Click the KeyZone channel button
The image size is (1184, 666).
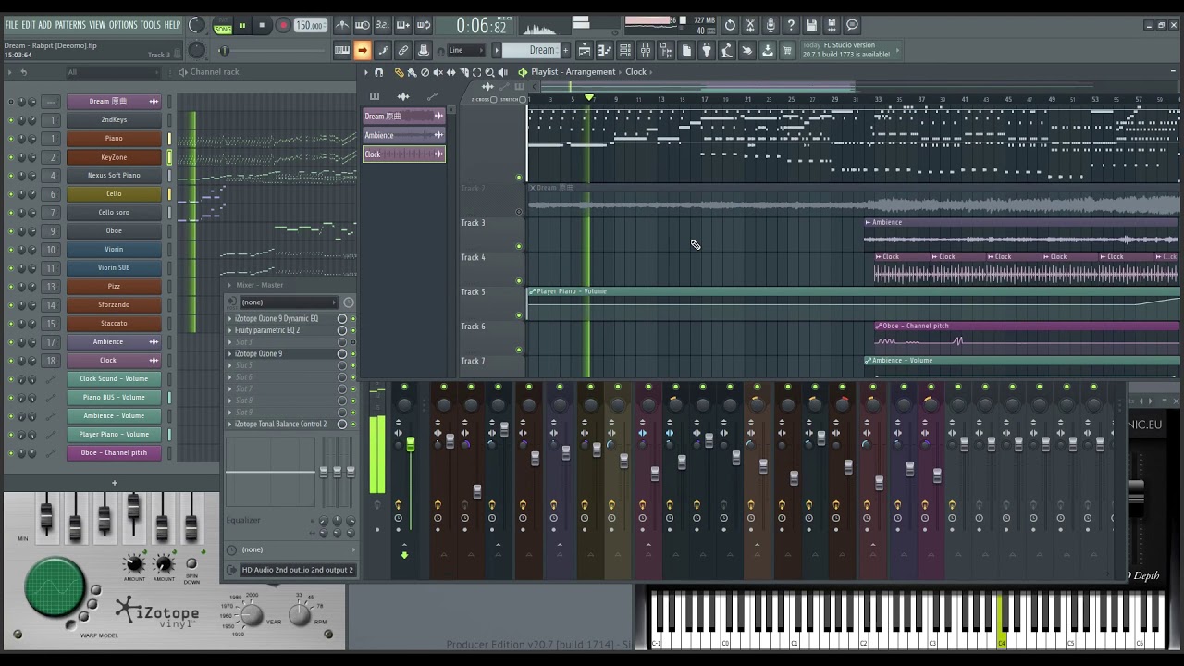114,156
